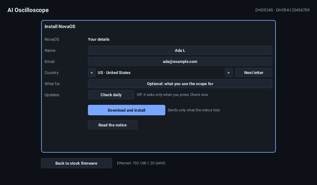
Task: Select the next country arrow
Action: (x=229, y=72)
